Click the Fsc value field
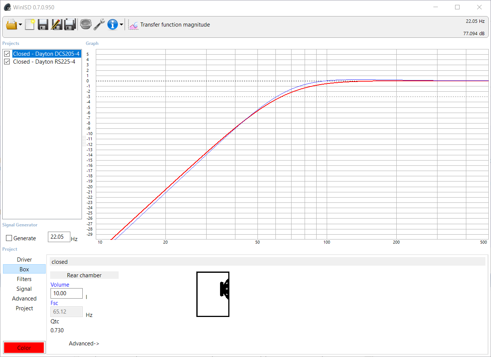 (x=67, y=312)
